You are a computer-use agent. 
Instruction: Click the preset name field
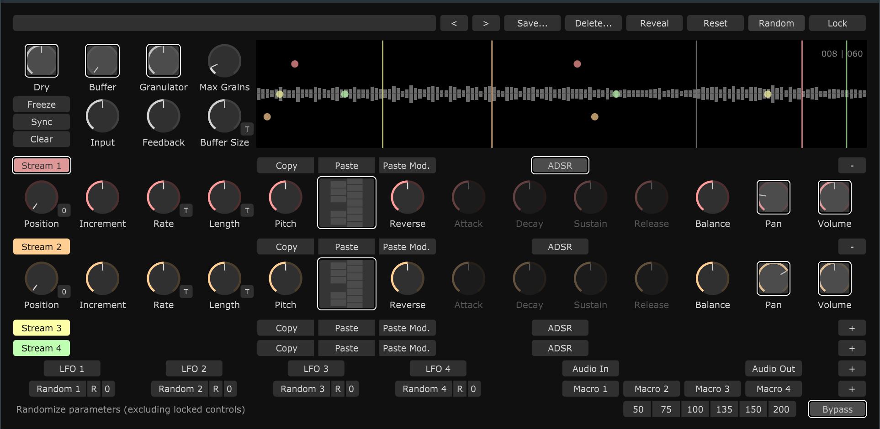pos(224,23)
